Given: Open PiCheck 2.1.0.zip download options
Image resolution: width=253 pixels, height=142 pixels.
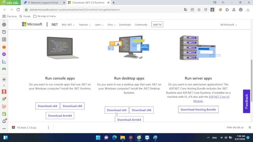Looking at the screenshot, I should (x=48, y=127).
